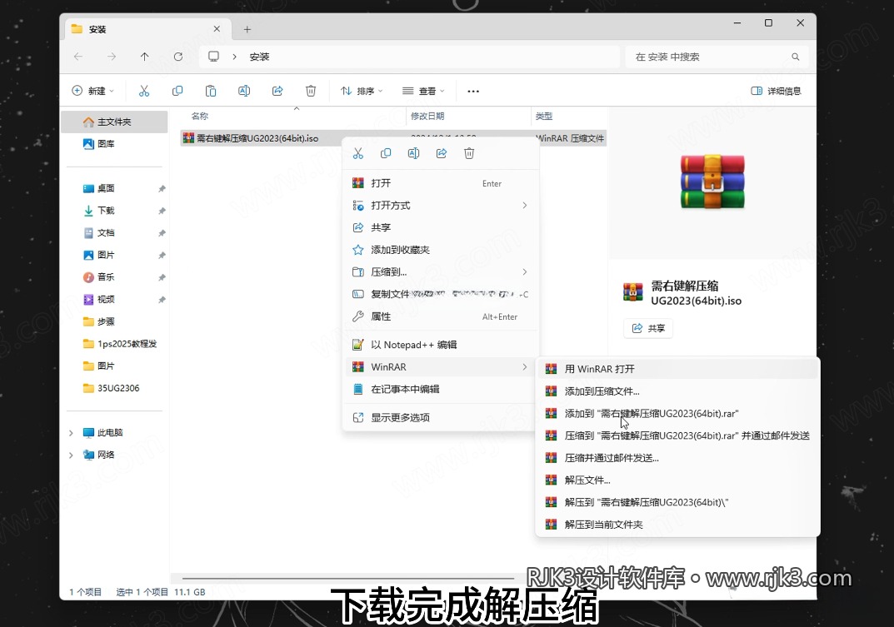Screen dimensions: 894x627
Task: Choose 显示更多选项
Action: pos(440,417)
